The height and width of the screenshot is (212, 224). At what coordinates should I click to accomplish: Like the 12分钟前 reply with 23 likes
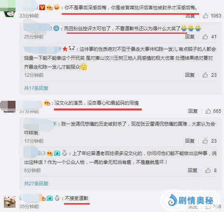tap(205, 75)
